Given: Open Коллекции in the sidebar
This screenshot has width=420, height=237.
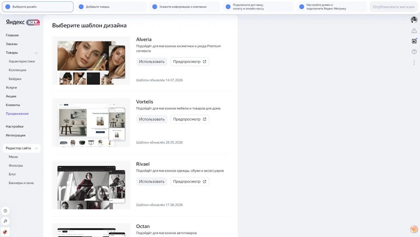Looking at the screenshot, I should tap(17, 70).
